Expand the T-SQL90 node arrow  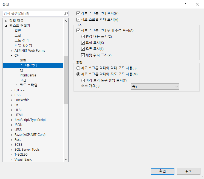(11, 155)
